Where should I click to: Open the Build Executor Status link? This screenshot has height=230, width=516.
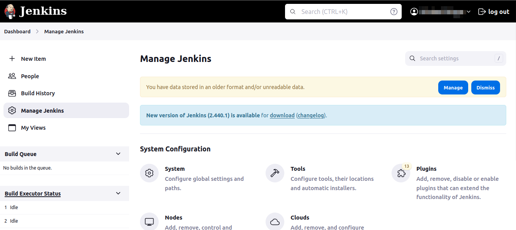(33, 194)
